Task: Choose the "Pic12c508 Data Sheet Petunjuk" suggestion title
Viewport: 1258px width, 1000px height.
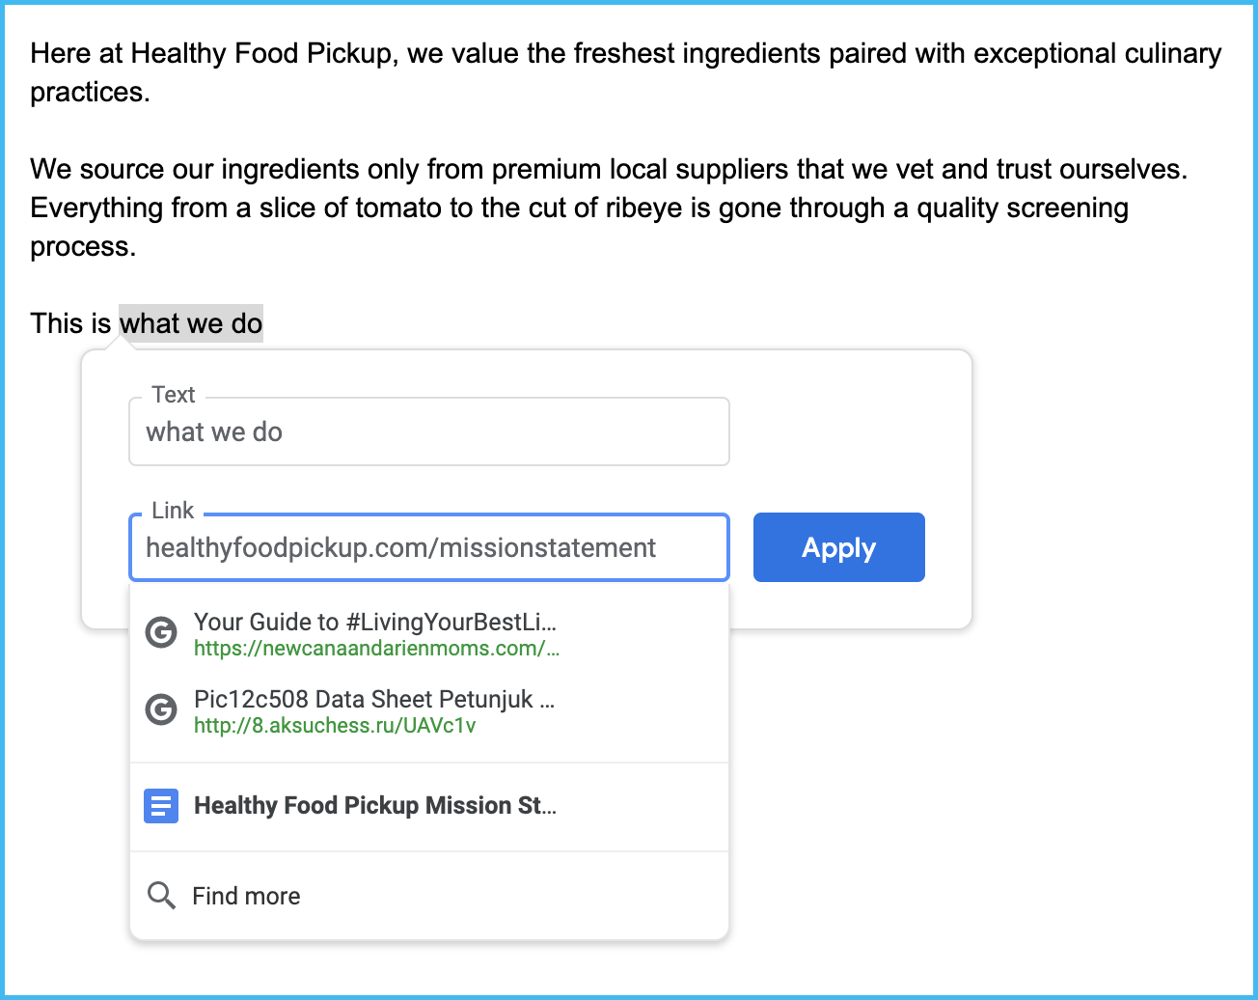Action: point(373,699)
